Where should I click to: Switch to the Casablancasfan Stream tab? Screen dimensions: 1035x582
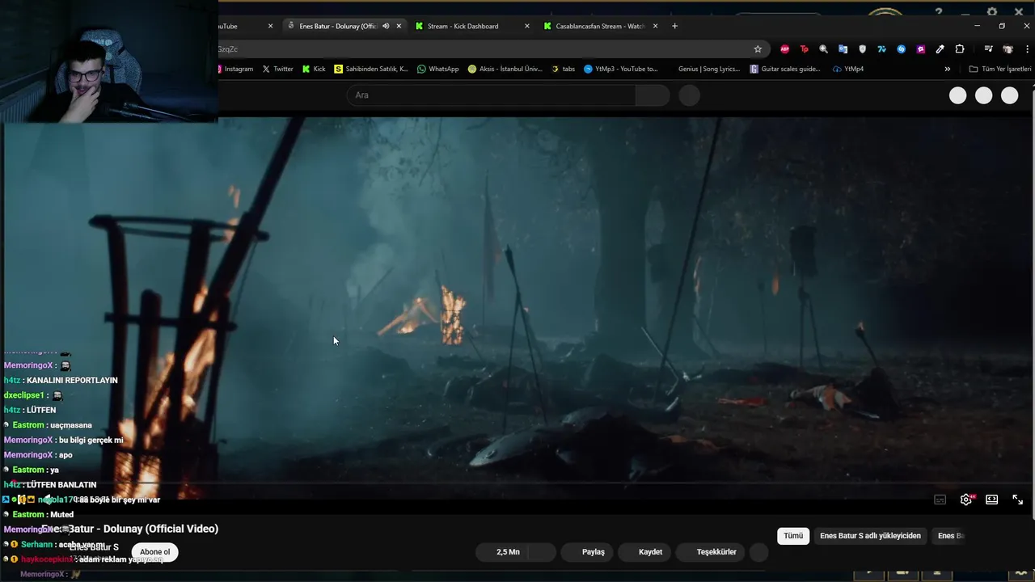[600, 26]
